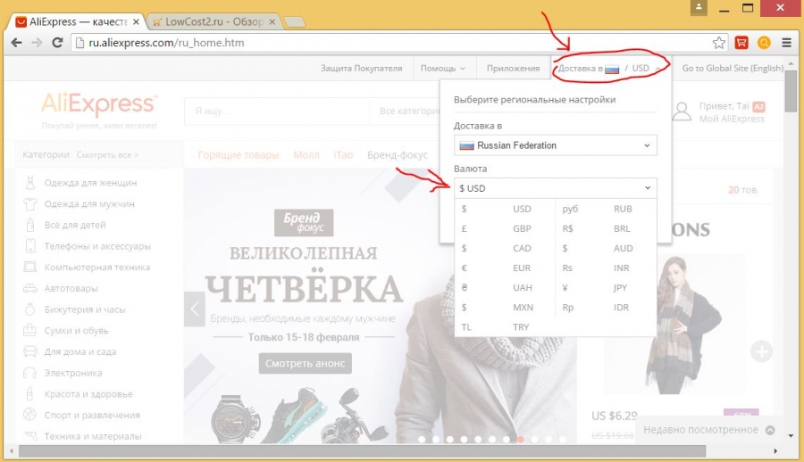Open the Все категории search dropdown

point(409,111)
